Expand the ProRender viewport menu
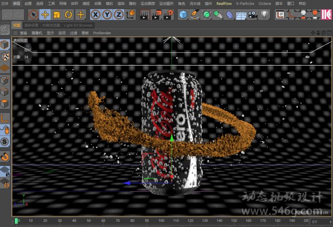Screen dimensions: 333x227 pyautogui.click(x=102, y=33)
